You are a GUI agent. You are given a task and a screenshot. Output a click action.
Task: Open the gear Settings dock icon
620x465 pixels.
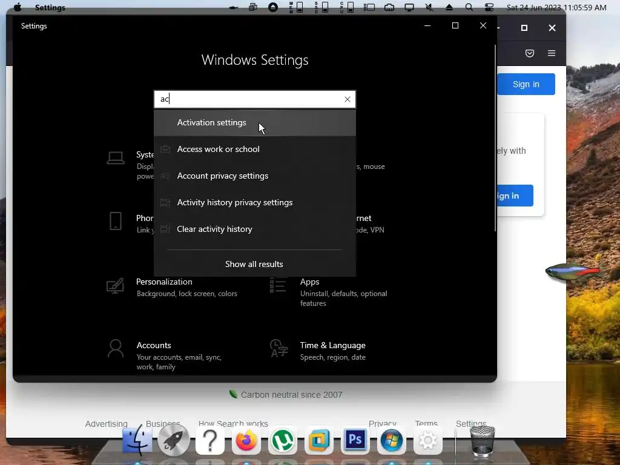pos(428,440)
